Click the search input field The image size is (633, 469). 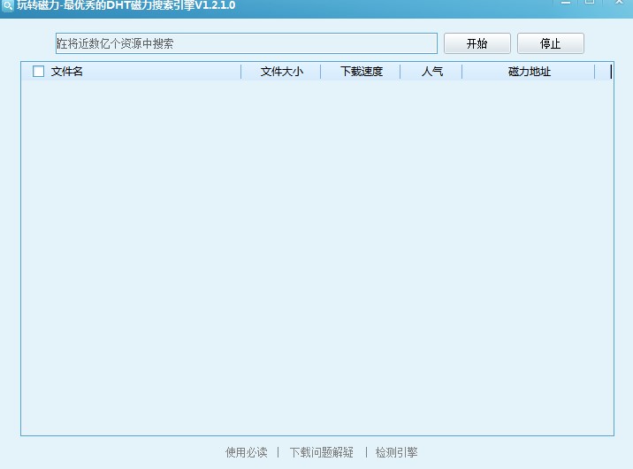(247, 43)
